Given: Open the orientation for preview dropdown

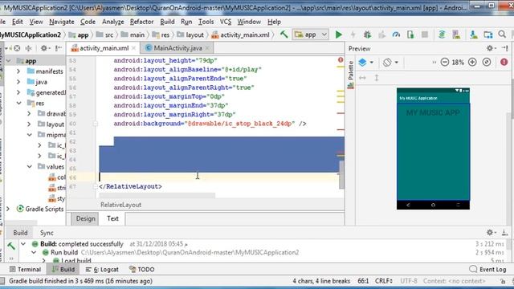Looking at the screenshot, I should tap(390, 62).
